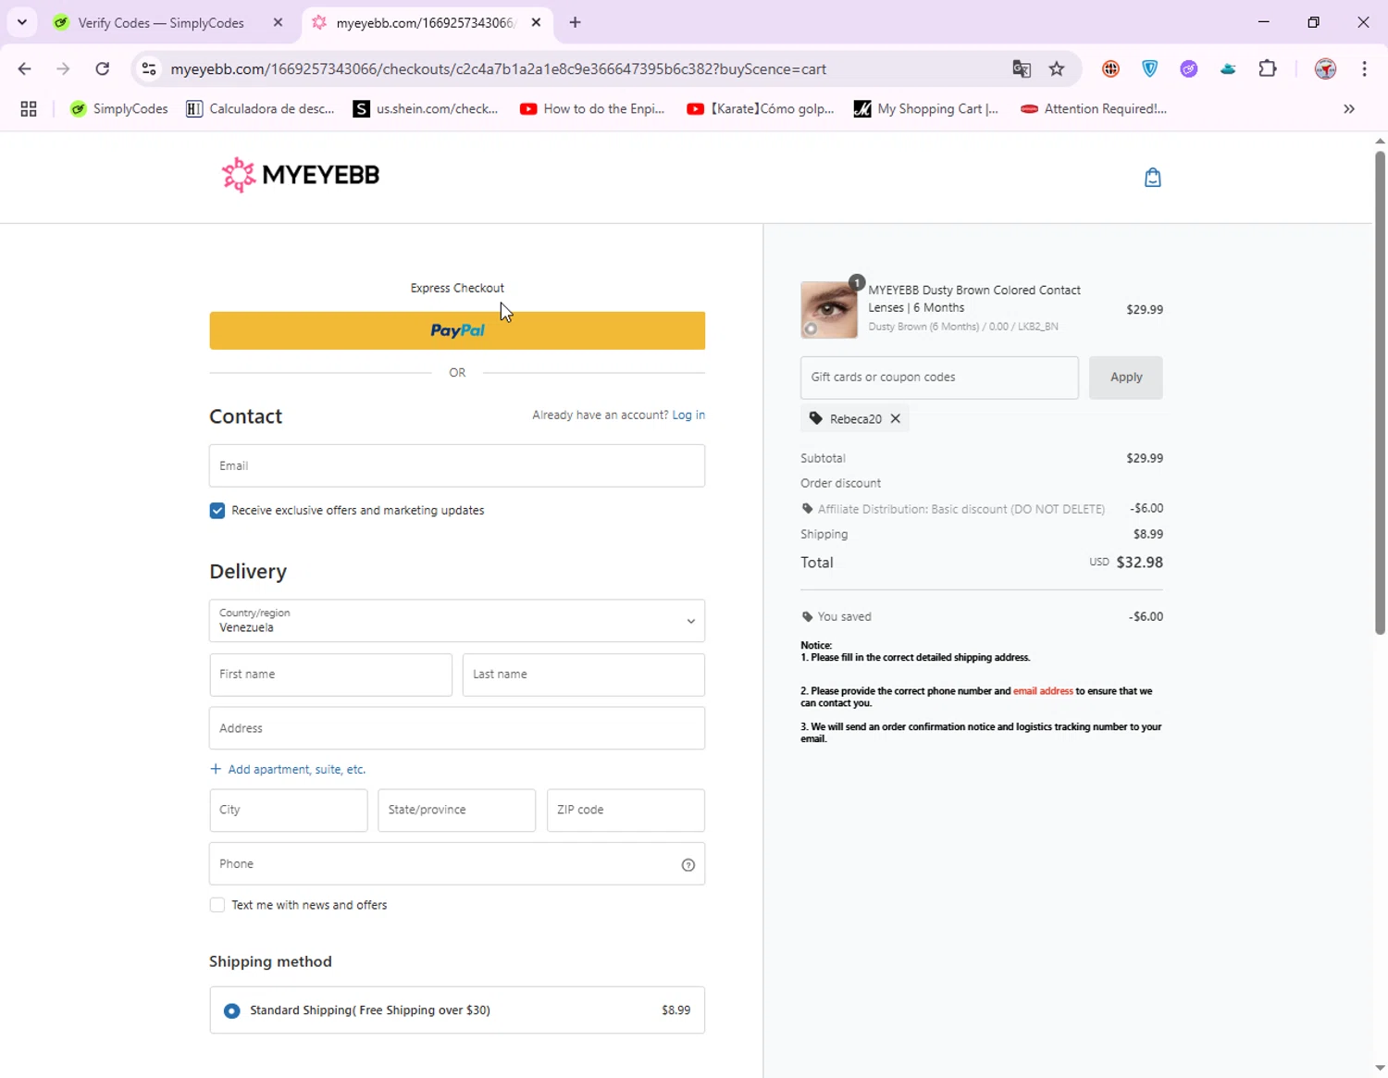Open a new browser tab
Viewport: 1388px width, 1078px height.
pos(576,22)
